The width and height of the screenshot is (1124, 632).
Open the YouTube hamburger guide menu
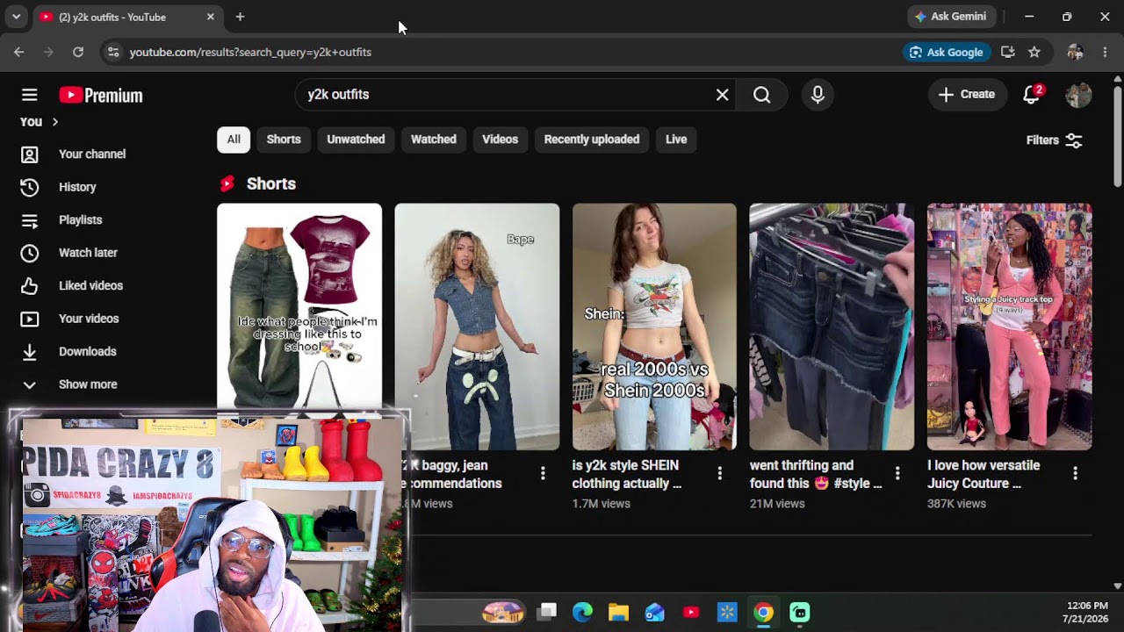(30, 95)
